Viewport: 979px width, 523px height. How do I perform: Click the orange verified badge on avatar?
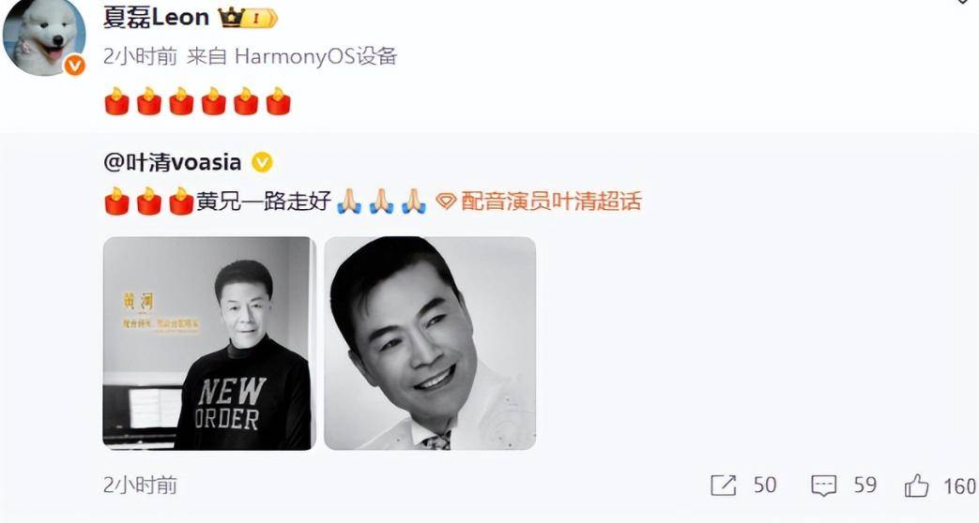click(x=74, y=65)
